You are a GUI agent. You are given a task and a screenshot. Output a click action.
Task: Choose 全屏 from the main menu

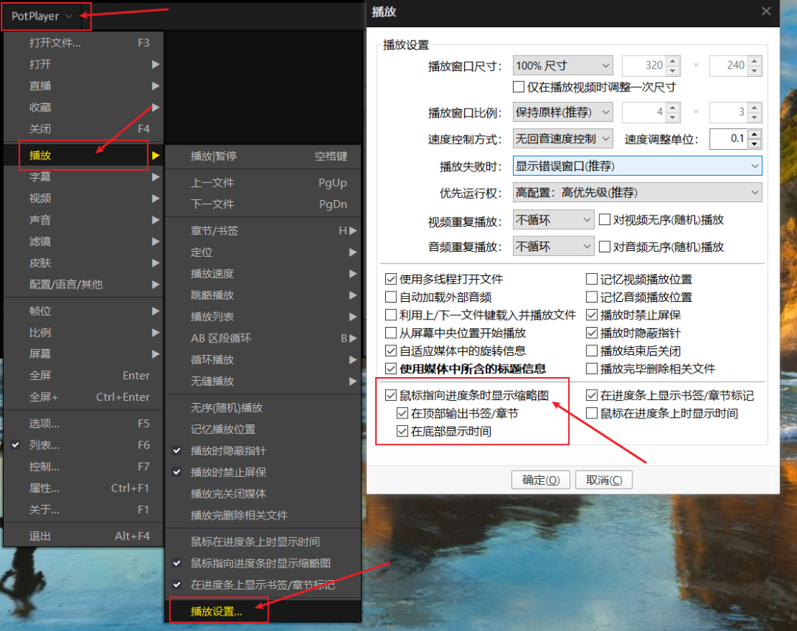point(83,375)
